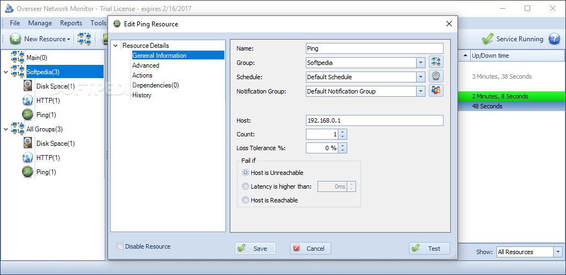This screenshot has height=275, width=566.
Task: Click the Cancel button
Action: 310,249
